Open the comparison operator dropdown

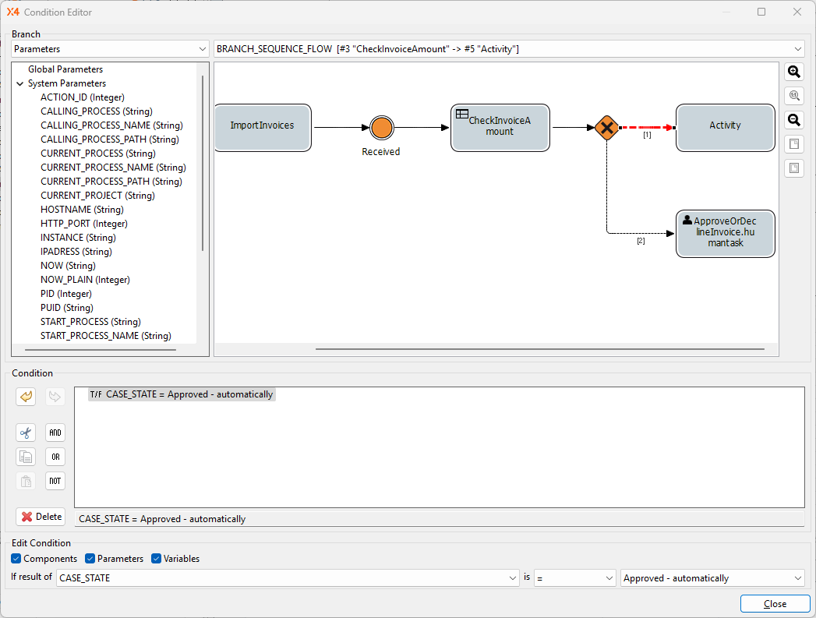(x=574, y=578)
